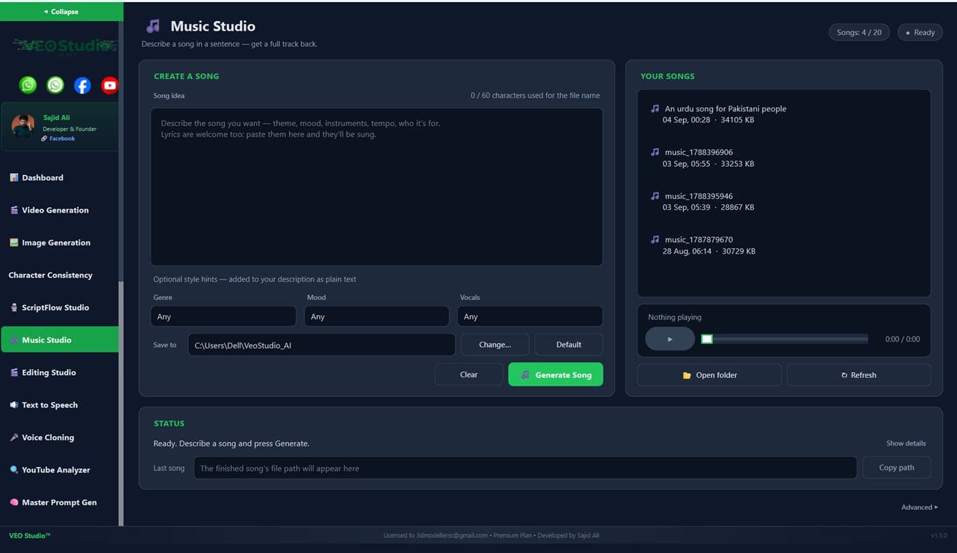Click the Save to path field
Screen dimensions: 957x553
[321, 345]
